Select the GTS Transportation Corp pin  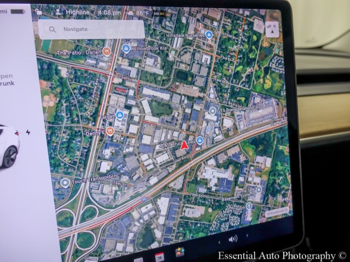(x=212, y=111)
